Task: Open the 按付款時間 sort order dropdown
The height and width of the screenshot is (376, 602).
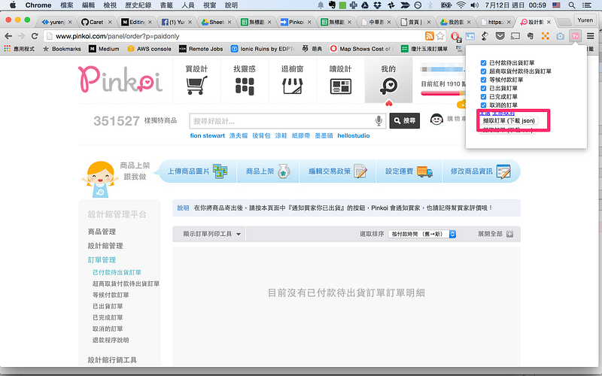Action: tap(423, 234)
